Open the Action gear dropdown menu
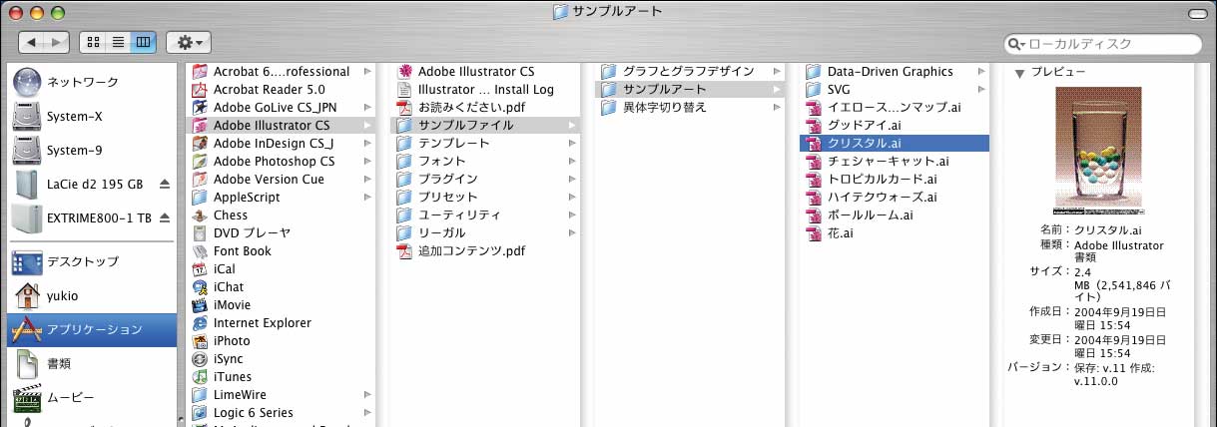1217x427 pixels. pyautogui.click(x=188, y=42)
